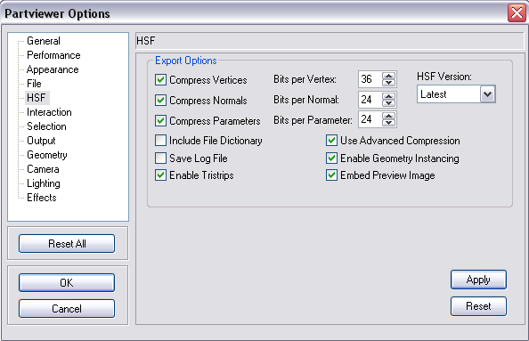This screenshot has height=341, width=529.
Task: Increase Bits per Normal with up arrow
Action: coord(388,96)
